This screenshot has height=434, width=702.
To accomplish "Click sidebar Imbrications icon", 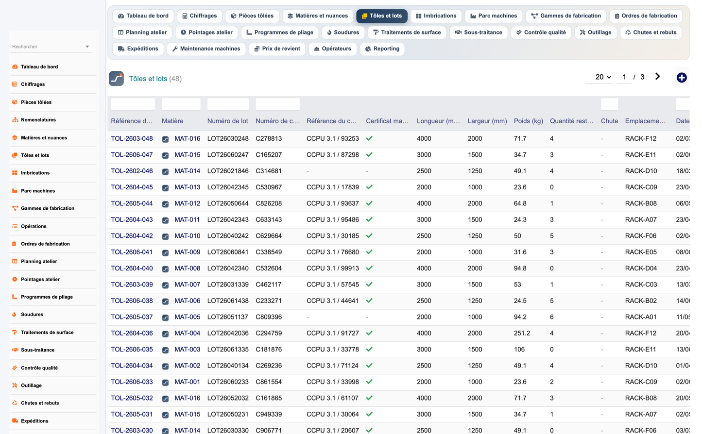I will coord(15,173).
